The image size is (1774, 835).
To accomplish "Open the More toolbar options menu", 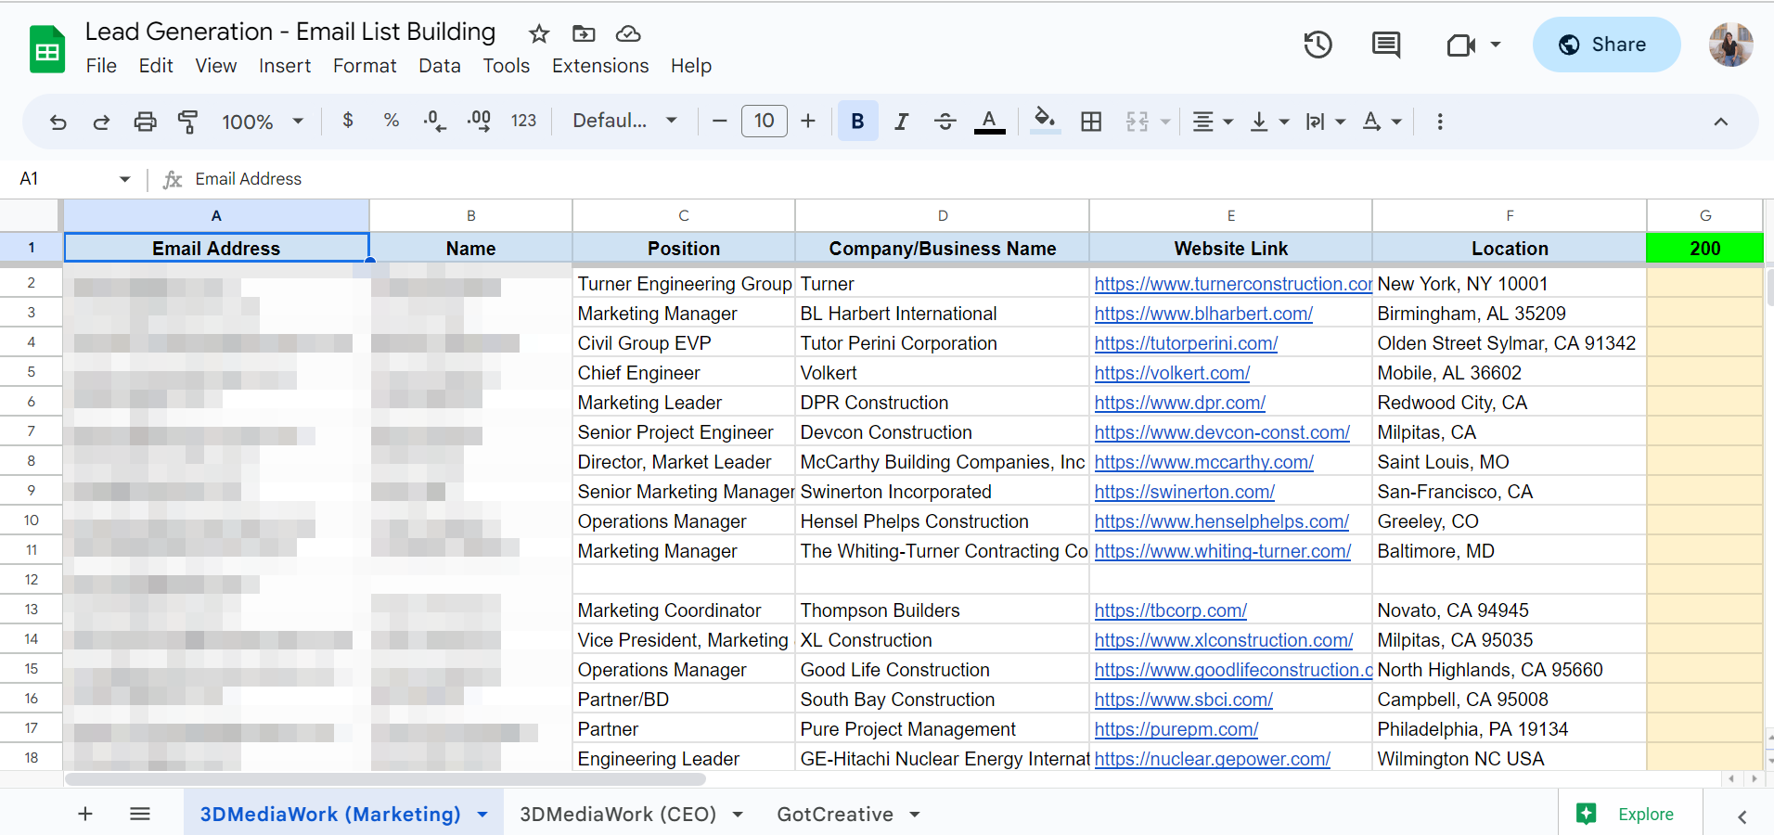I will (1440, 122).
